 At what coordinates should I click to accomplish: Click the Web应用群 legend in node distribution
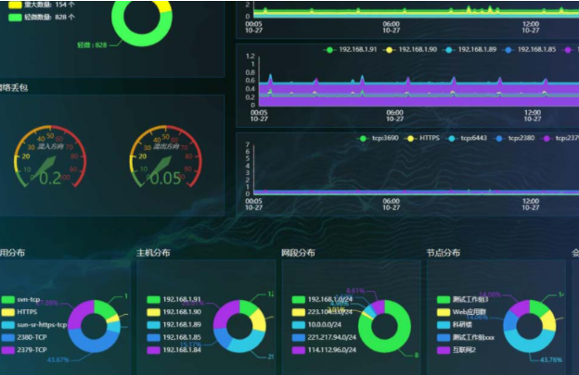pyautogui.click(x=469, y=312)
